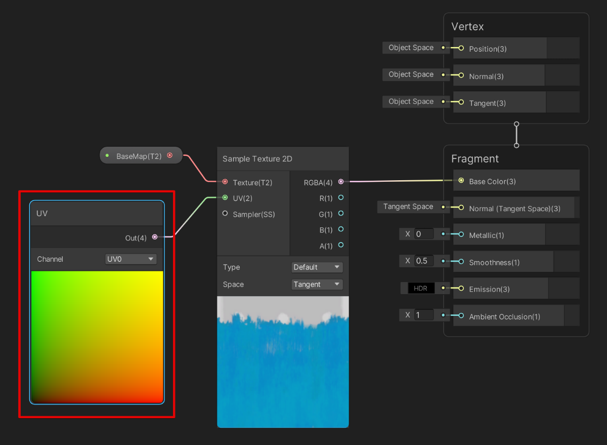607x445 pixels.
Task: Select the Texture(T2) input port
Action: tap(224, 181)
